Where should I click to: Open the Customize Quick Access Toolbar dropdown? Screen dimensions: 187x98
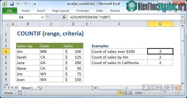(35, 4)
